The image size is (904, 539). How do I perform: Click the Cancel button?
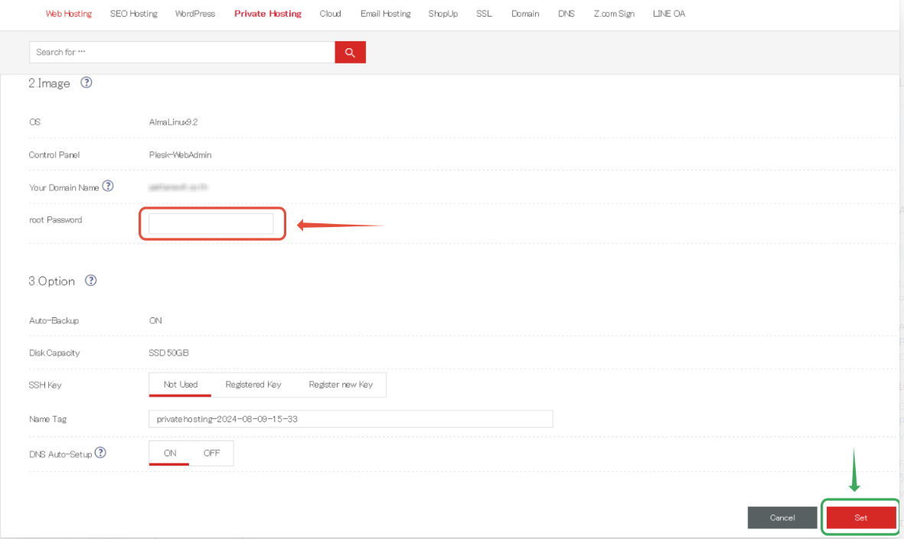coord(782,518)
